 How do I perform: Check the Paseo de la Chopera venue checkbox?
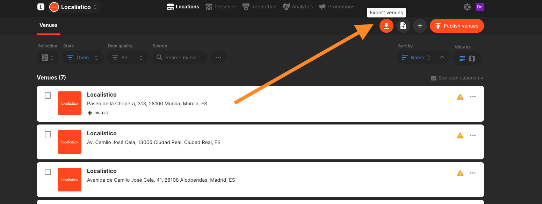click(48, 96)
